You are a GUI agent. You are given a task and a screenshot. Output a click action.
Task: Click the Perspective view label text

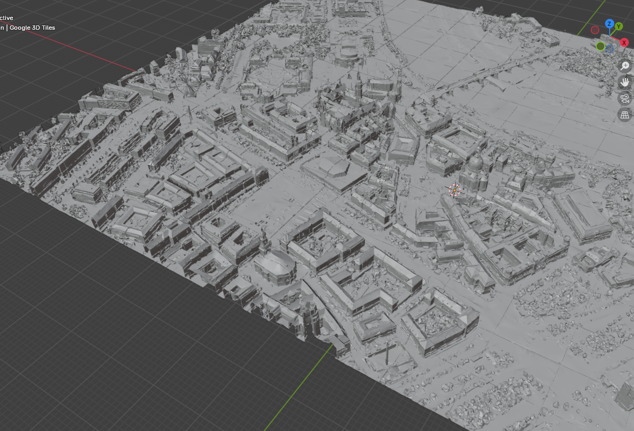coord(6,18)
